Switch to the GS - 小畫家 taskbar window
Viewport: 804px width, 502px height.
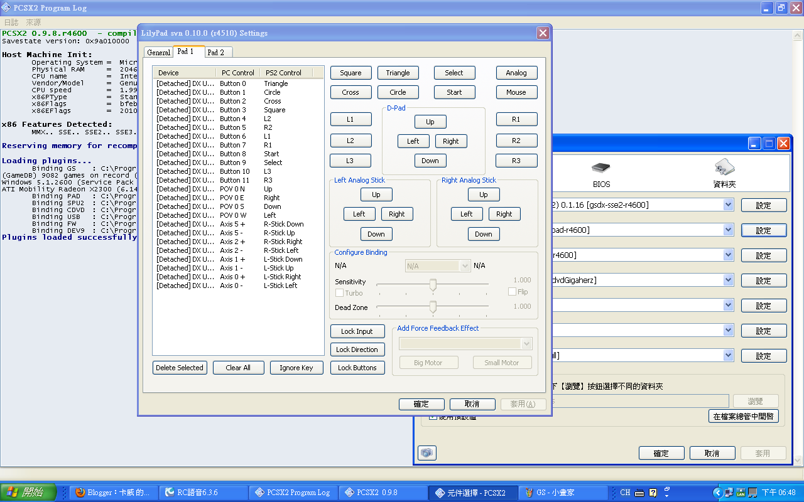[x=562, y=493]
